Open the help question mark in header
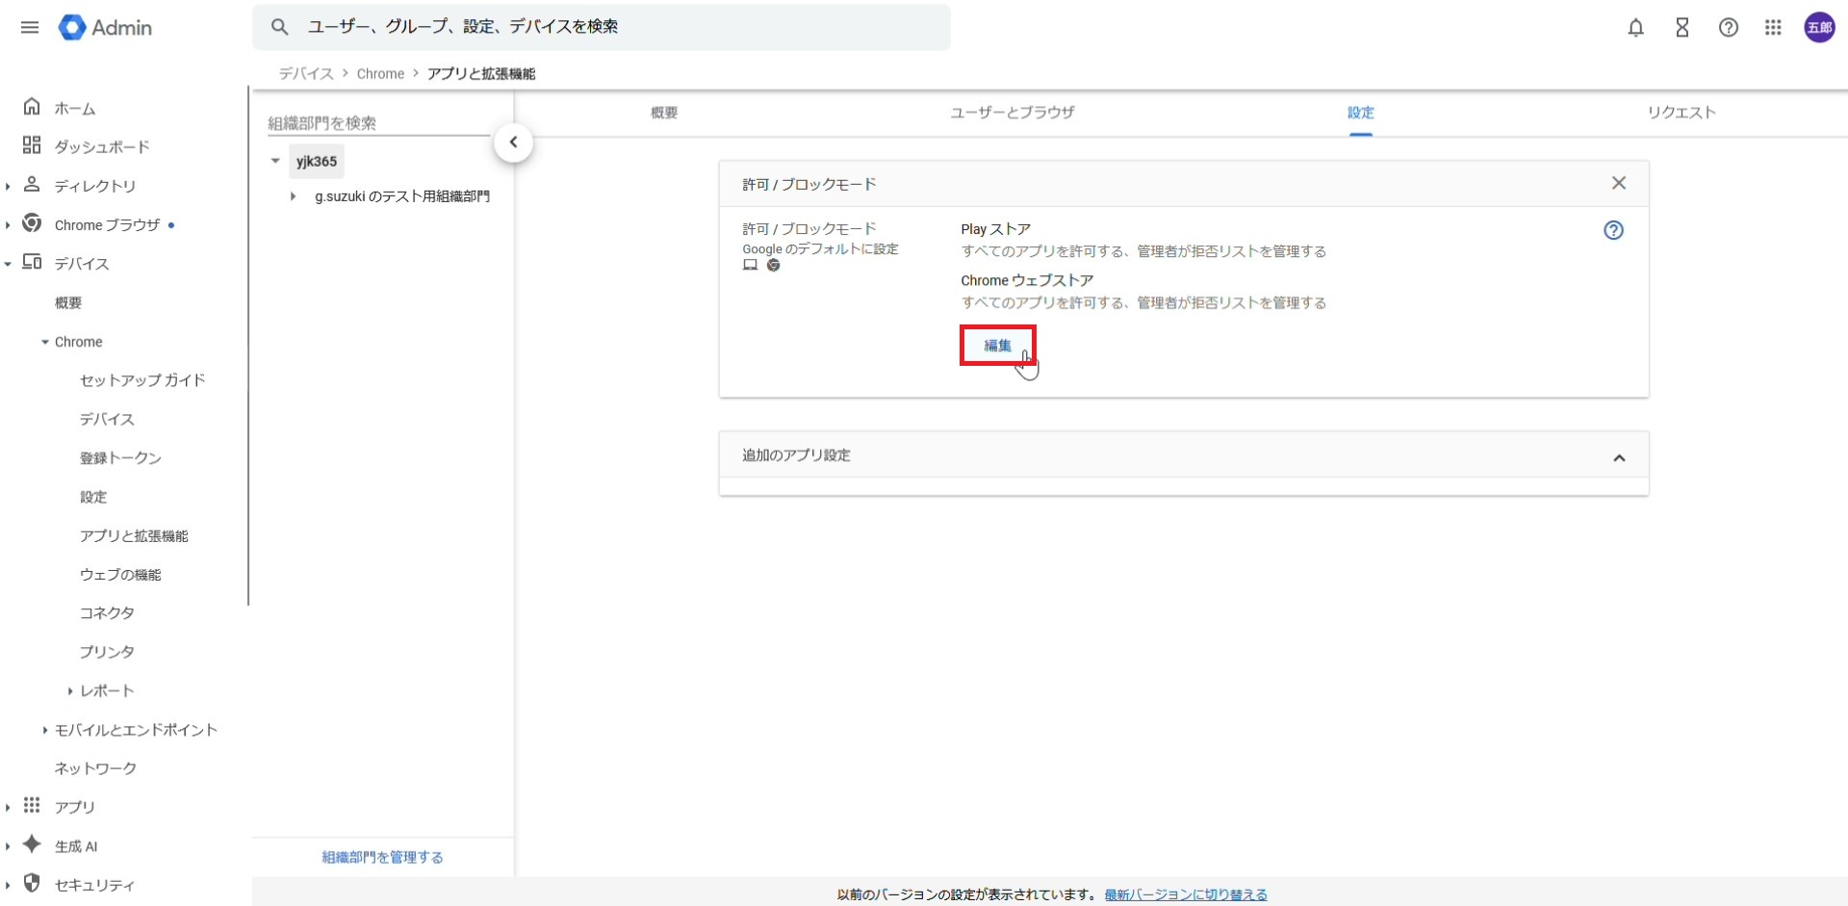Viewport: 1848px width, 906px height. pyautogui.click(x=1728, y=28)
